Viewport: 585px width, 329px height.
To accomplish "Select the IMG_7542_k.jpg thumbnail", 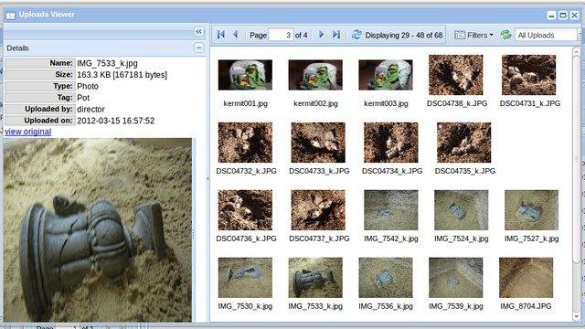I will pyautogui.click(x=391, y=210).
